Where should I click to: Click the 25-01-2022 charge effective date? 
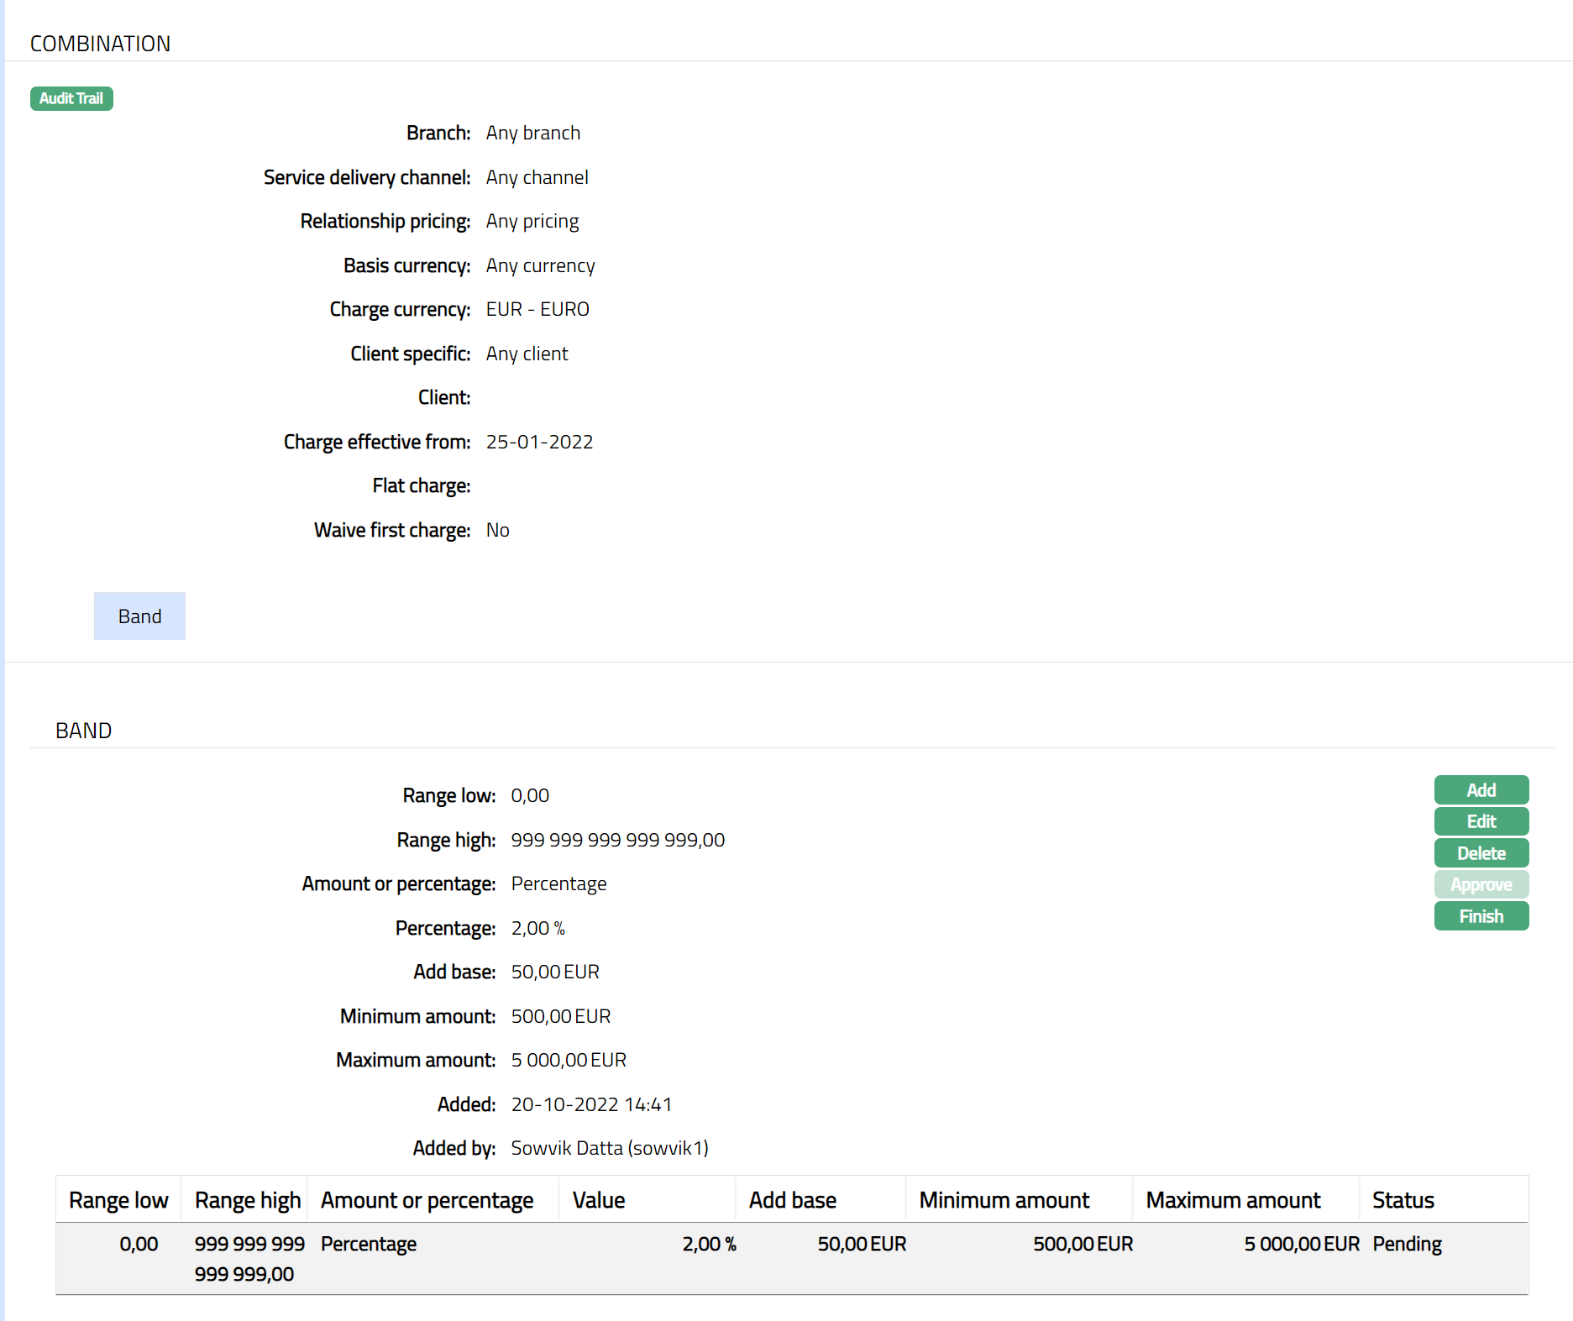coord(539,442)
